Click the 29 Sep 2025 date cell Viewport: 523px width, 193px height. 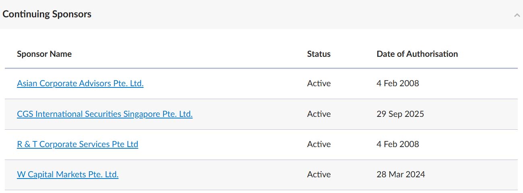400,114
